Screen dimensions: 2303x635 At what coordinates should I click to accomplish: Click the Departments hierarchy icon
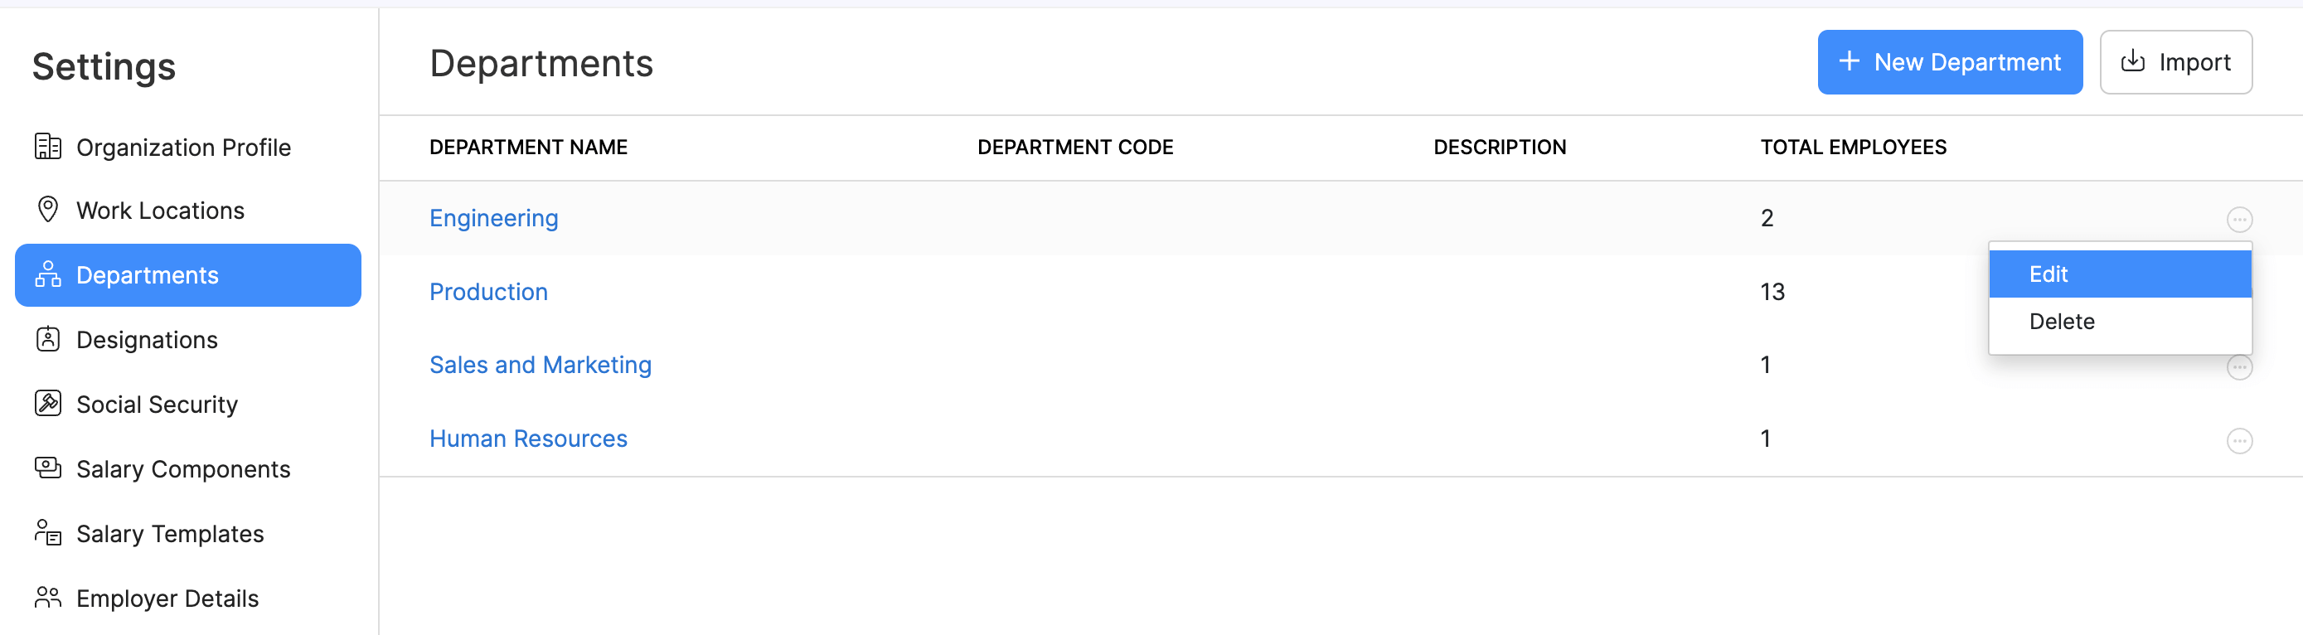click(x=48, y=274)
